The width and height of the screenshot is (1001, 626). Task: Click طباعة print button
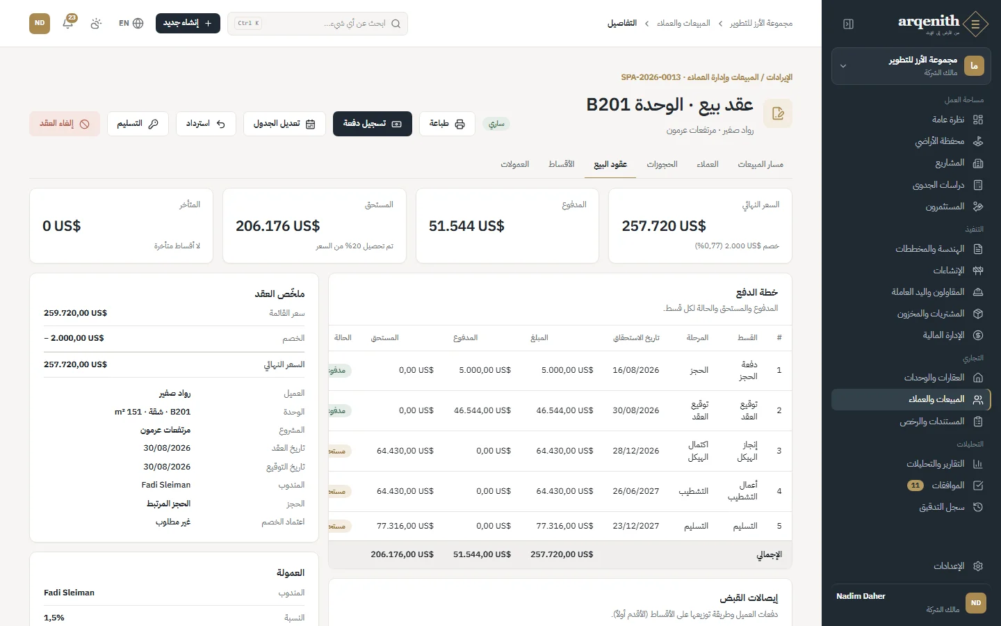coord(447,124)
